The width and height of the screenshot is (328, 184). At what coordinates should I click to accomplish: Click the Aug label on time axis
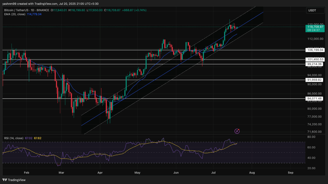[x=252, y=173]
